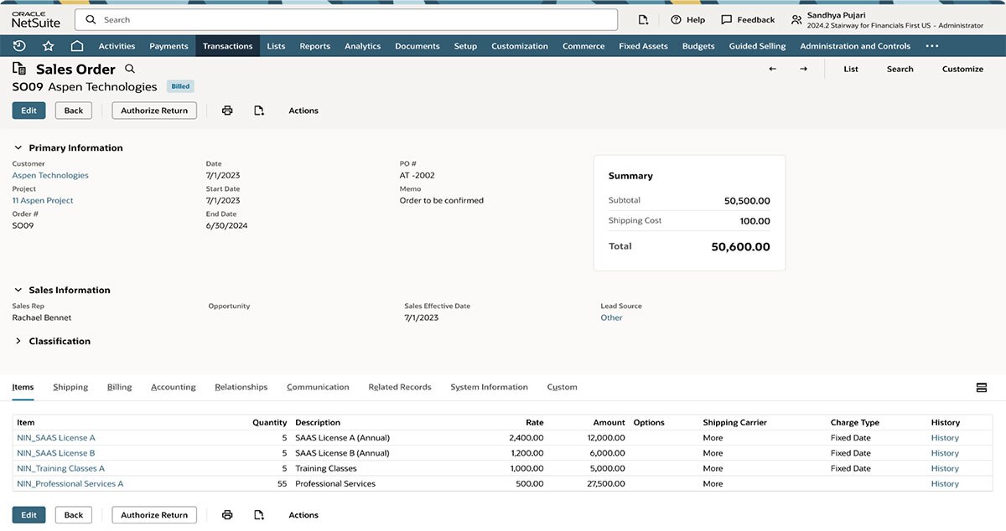Collapse the Sales Information section
The height and width of the screenshot is (531, 1006).
(18, 290)
